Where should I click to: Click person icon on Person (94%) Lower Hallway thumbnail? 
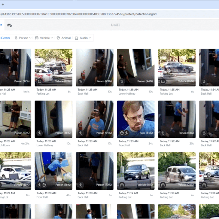point(122,82)
